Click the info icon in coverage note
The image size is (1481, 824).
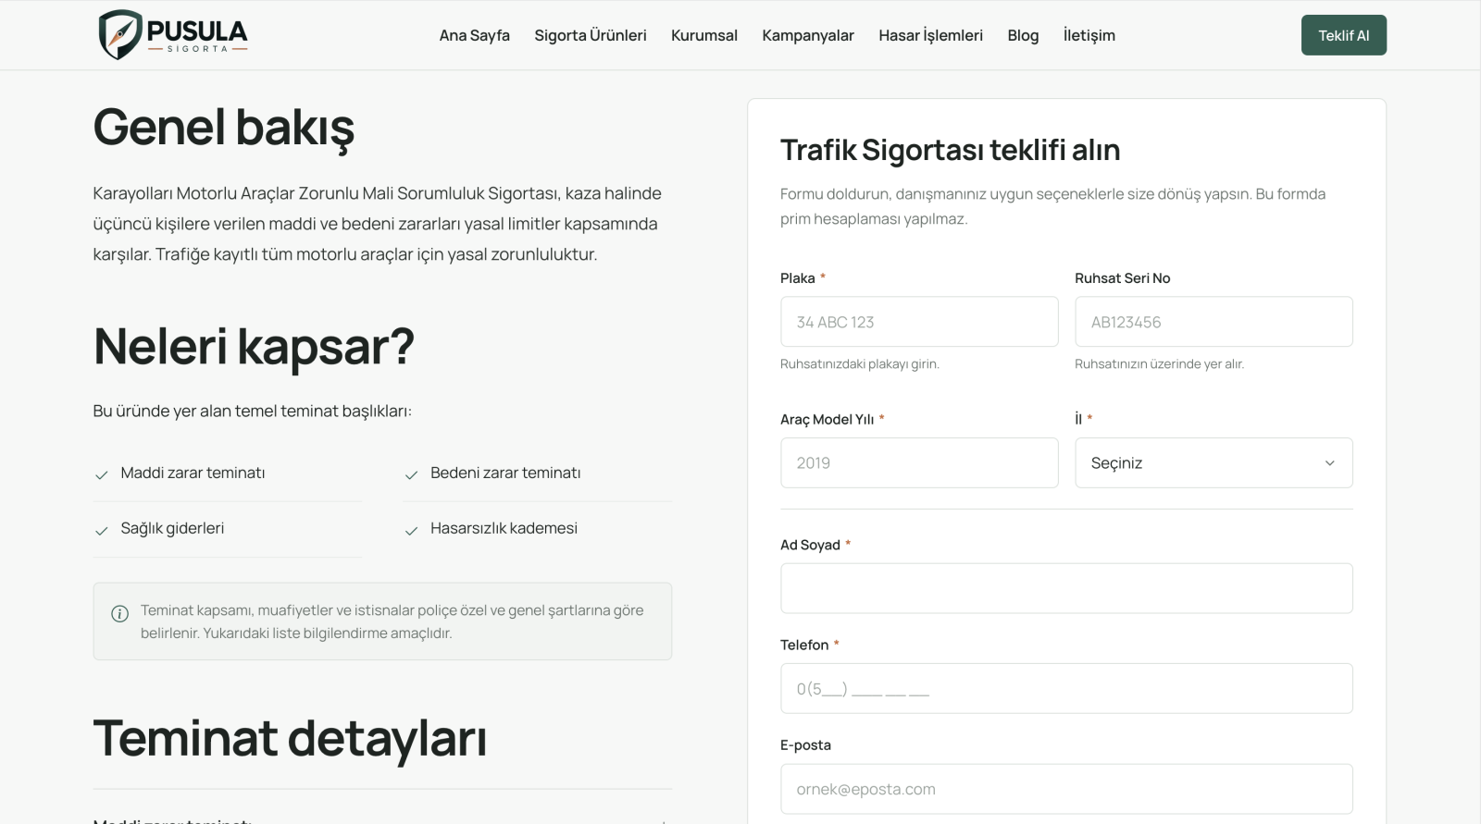click(119, 613)
